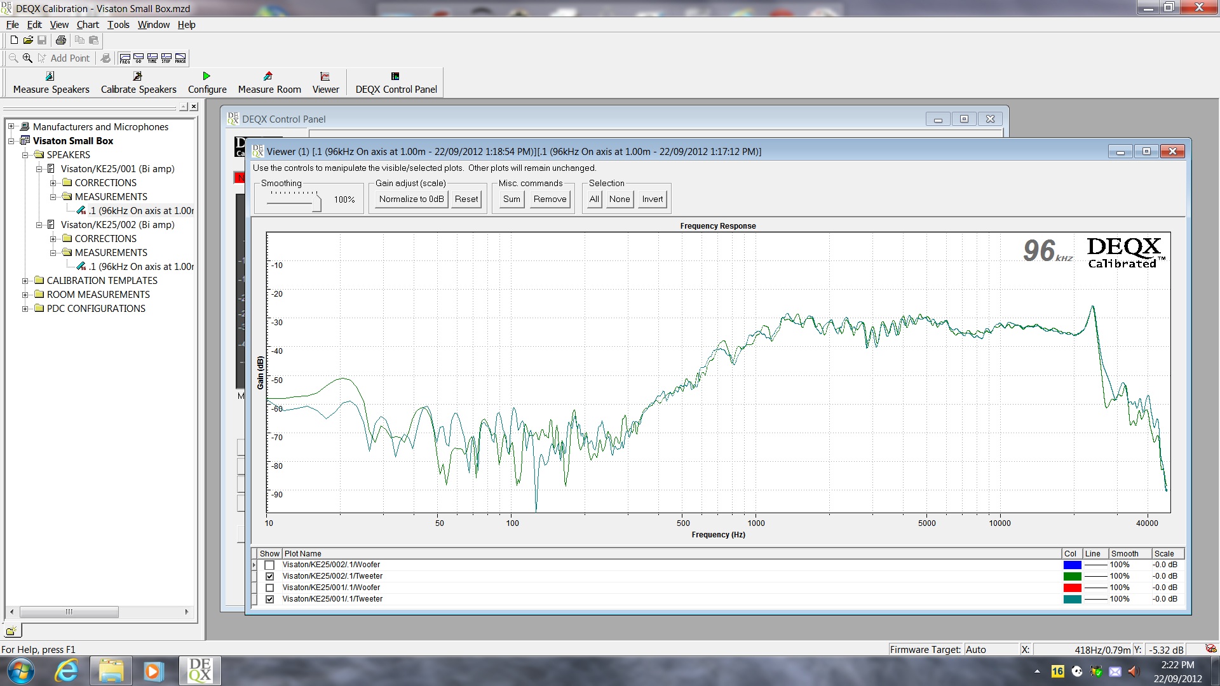Image resolution: width=1220 pixels, height=686 pixels.
Task: Open the Chart menu
Action: [88, 25]
